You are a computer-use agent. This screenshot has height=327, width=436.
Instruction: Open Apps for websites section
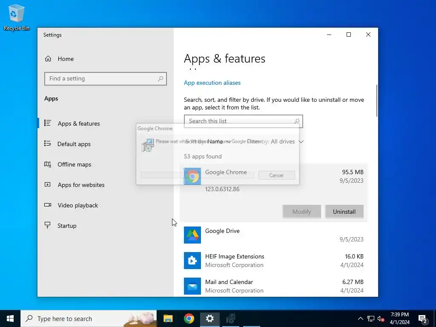(81, 185)
